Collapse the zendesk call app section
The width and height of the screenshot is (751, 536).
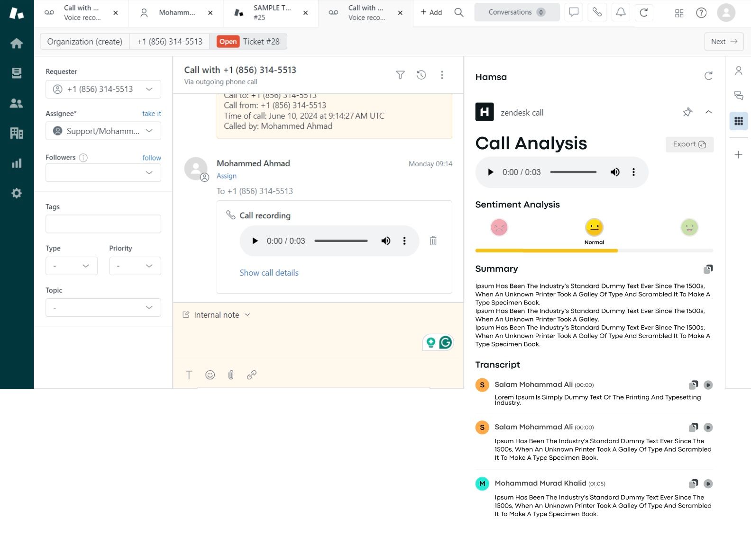tap(708, 112)
